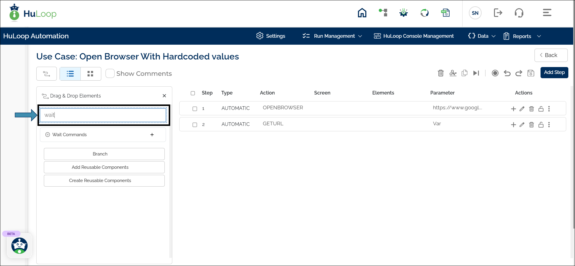Open the SN user profile avatar

[475, 13]
